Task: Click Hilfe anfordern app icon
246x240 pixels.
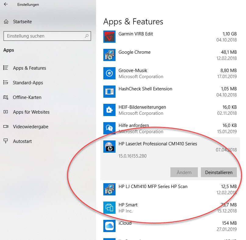Action: 109,128
